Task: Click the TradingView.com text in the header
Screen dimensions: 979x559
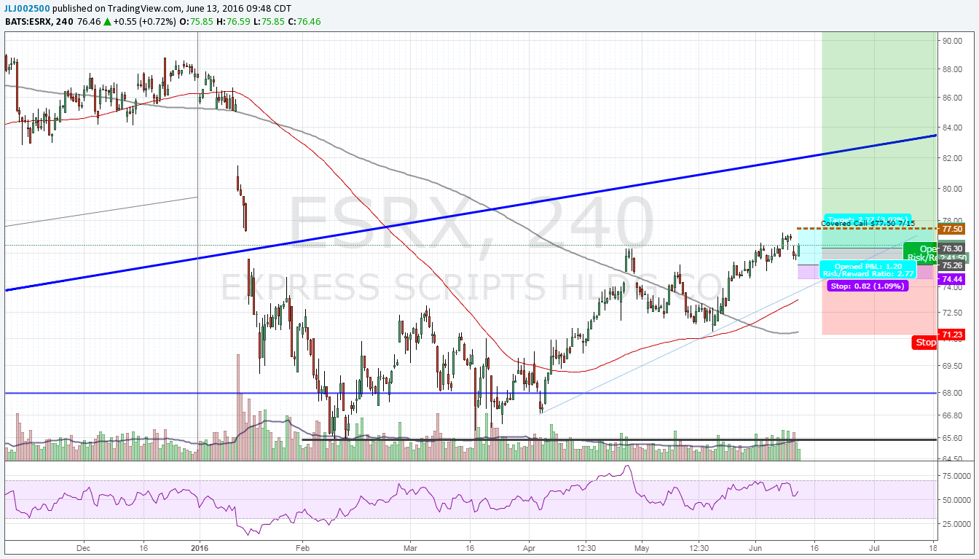Action: point(143,9)
